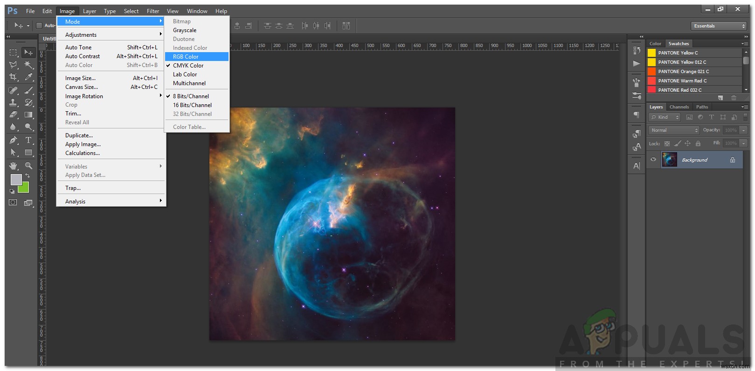Swap foreground and background colors

tap(28, 175)
